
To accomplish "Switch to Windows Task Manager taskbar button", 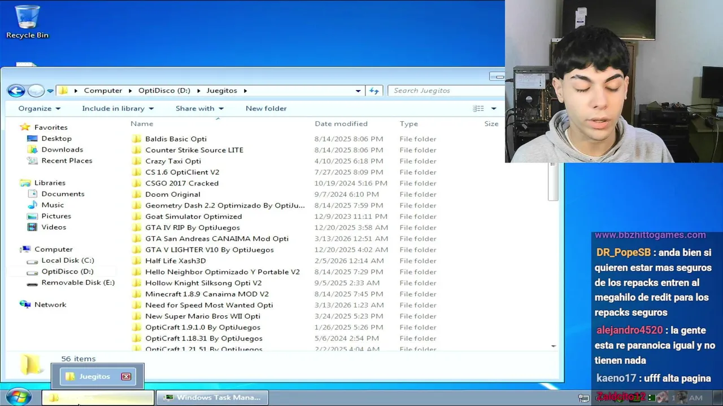I will coord(212,398).
